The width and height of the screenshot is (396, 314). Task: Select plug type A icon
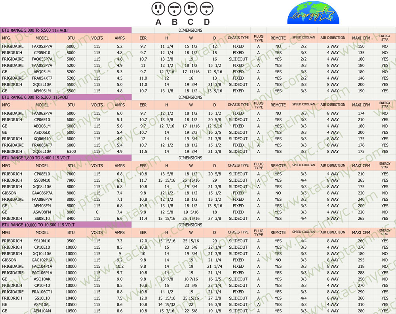point(158,9)
